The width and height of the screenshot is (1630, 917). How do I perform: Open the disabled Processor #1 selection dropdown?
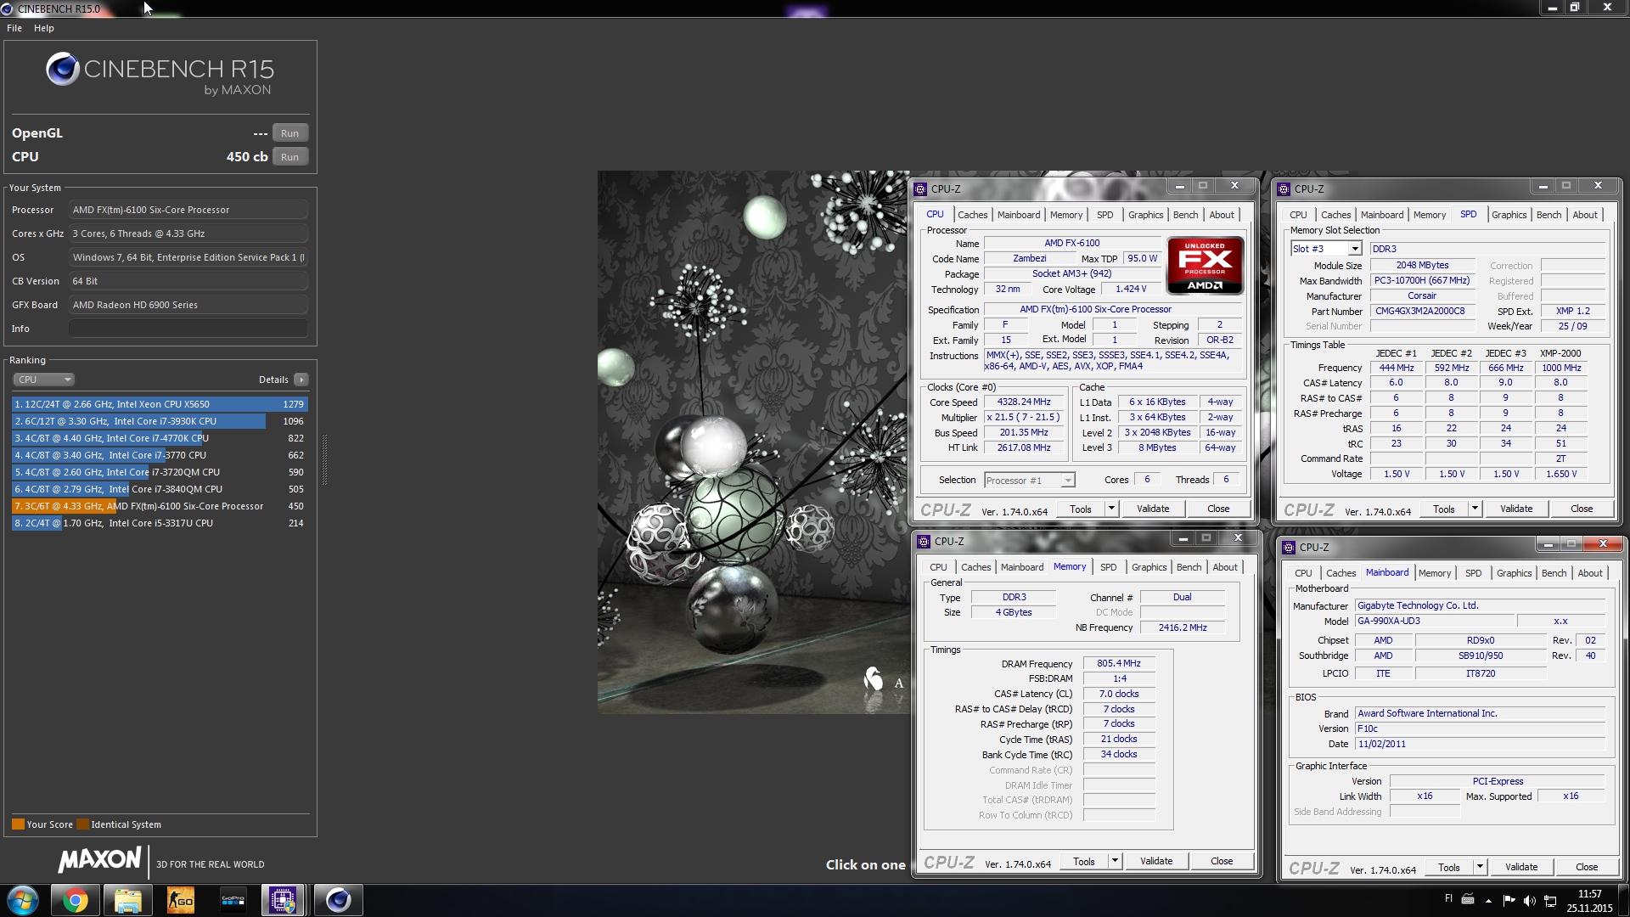tap(1030, 481)
